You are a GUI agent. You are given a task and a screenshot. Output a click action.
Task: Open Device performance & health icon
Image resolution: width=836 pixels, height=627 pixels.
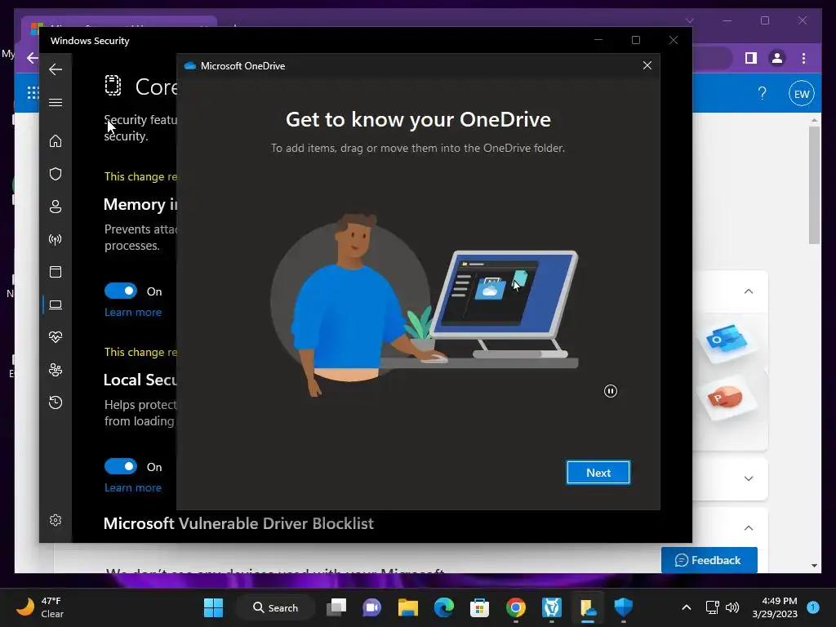[56, 337]
